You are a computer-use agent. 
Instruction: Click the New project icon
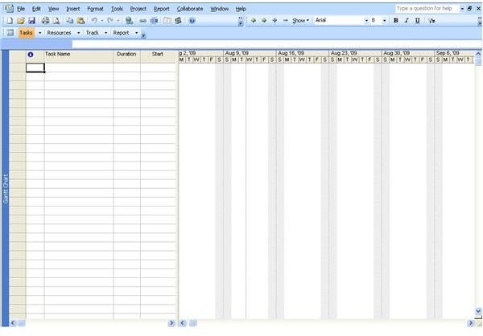coord(10,21)
